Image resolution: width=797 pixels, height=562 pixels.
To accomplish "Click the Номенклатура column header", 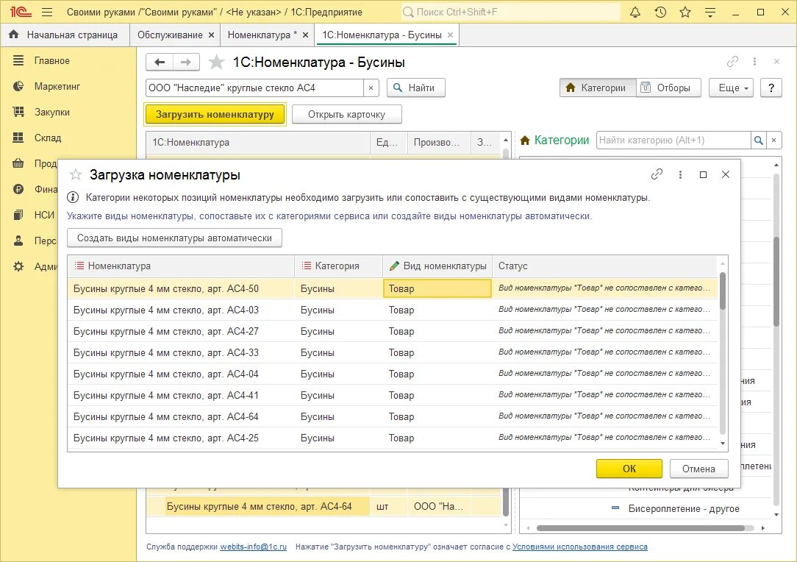I will pyautogui.click(x=181, y=266).
